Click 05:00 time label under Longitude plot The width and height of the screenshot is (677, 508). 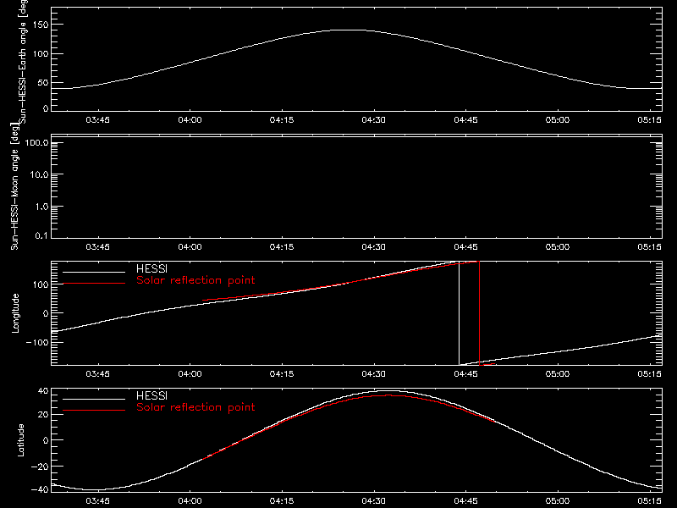558,374
